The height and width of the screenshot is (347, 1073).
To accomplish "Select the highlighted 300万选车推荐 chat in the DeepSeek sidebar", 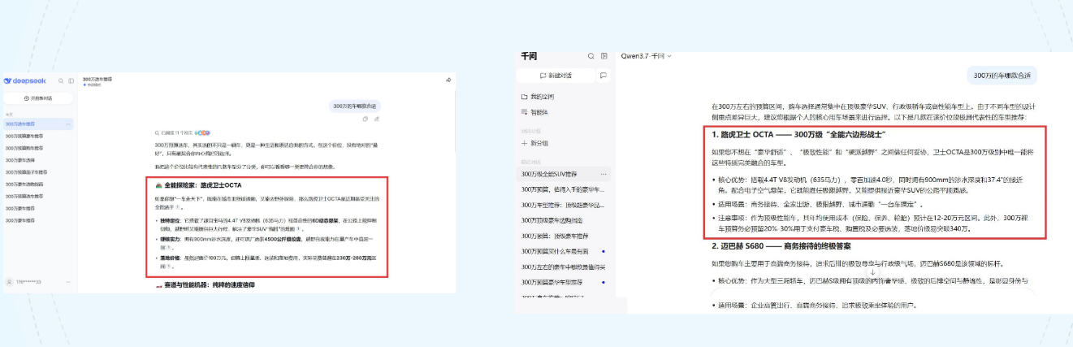I will coord(39,124).
